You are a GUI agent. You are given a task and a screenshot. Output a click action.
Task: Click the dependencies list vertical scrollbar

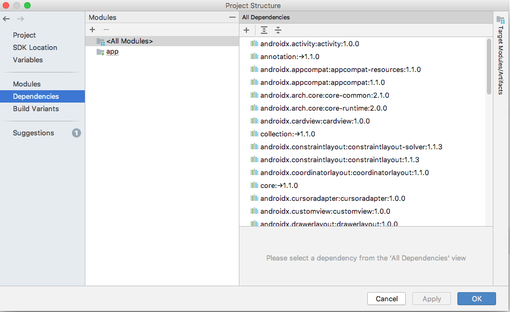point(489,67)
